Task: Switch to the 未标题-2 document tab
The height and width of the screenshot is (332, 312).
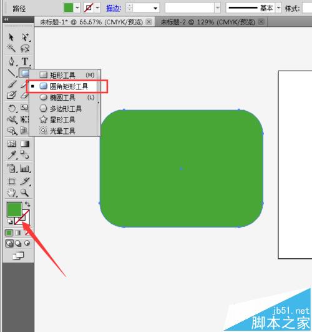Action: (208, 22)
